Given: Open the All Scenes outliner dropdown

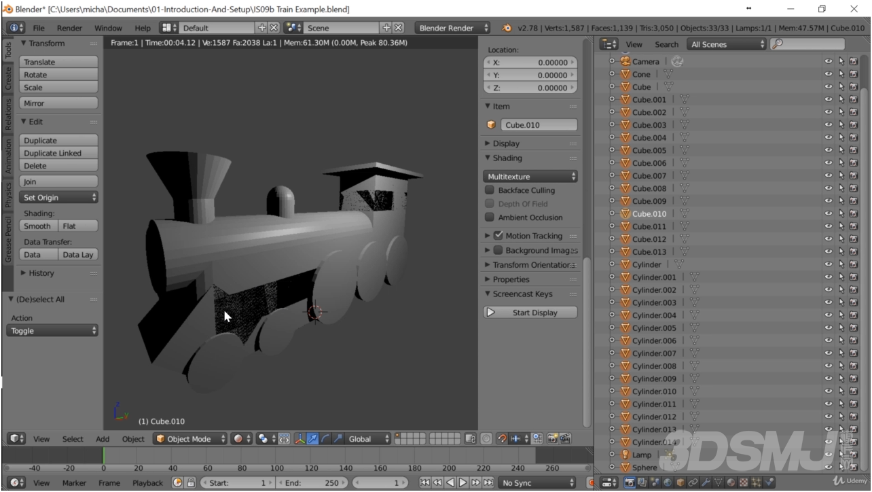Looking at the screenshot, I should (727, 44).
